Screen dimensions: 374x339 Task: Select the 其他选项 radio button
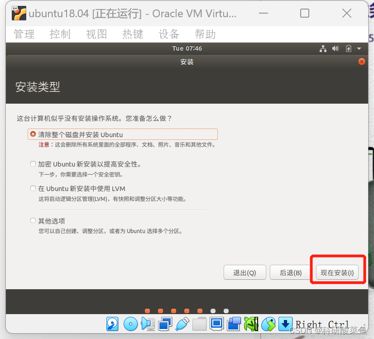coord(33,220)
